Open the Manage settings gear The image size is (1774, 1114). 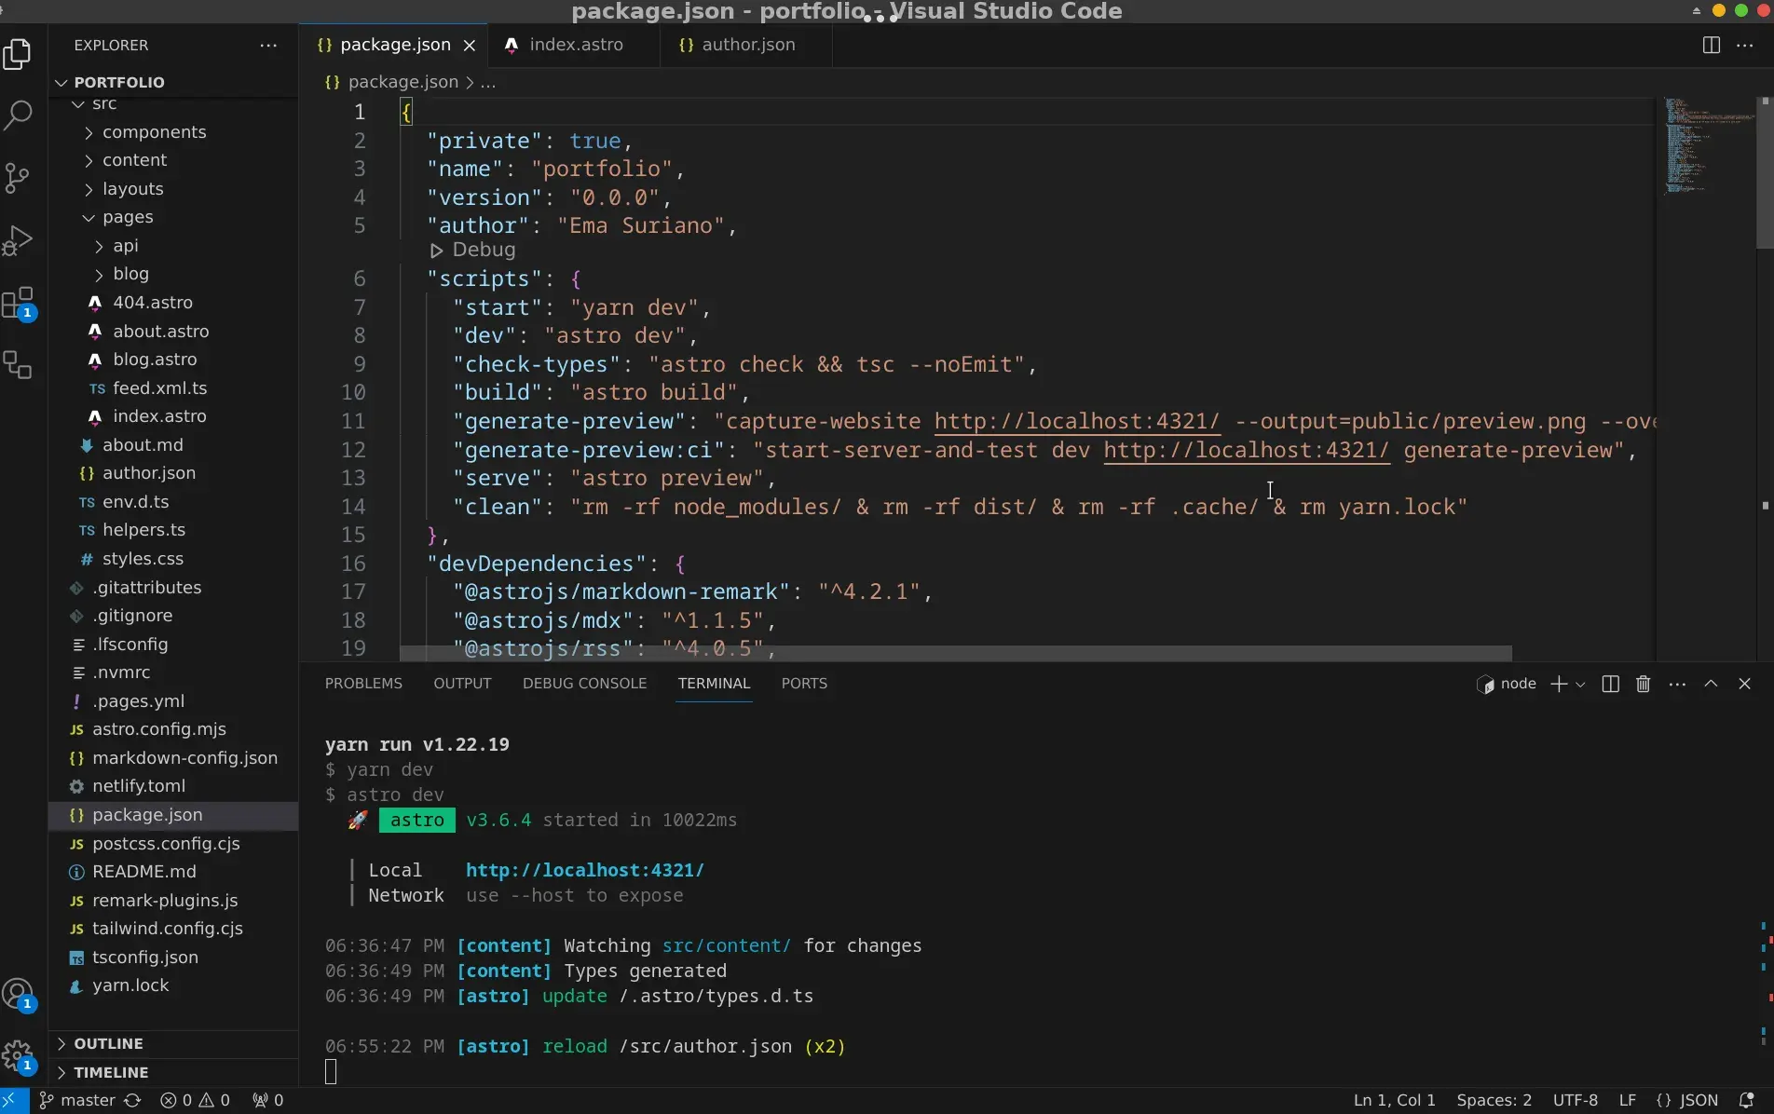[18, 1056]
